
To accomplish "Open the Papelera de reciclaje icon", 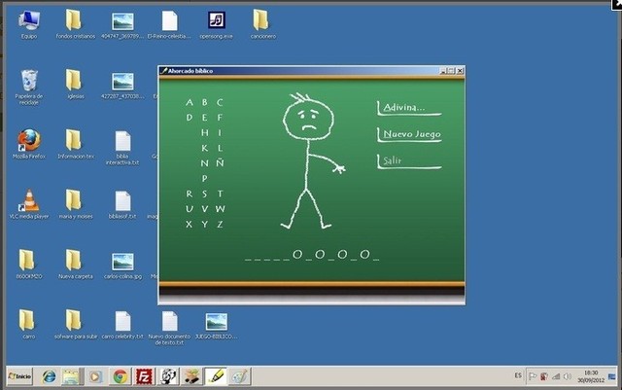I will [29, 87].
